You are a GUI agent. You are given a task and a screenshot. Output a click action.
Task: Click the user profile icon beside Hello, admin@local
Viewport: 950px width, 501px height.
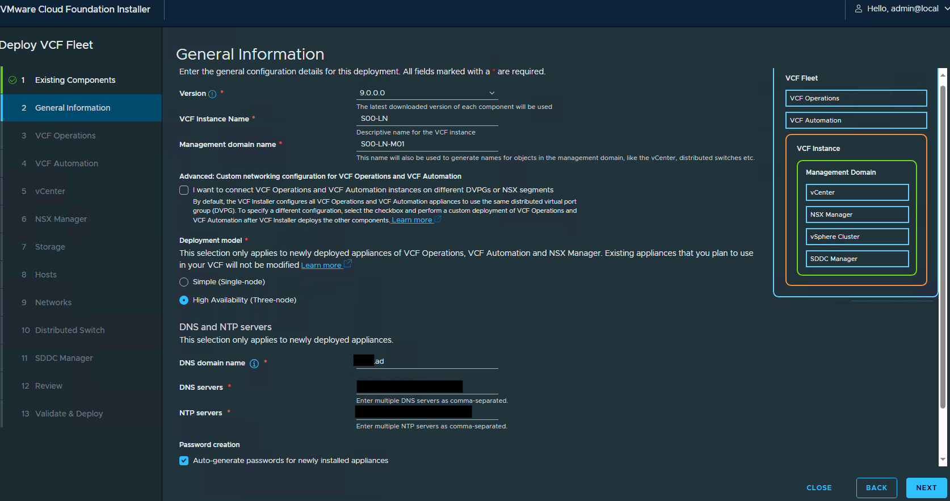[x=859, y=9]
